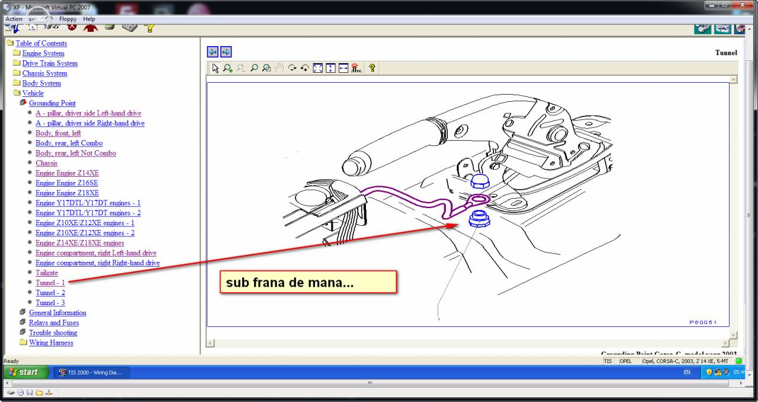Screen dimensions: 758x402
Task: Select Engine Engine Z18XE entry
Action: [67, 193]
